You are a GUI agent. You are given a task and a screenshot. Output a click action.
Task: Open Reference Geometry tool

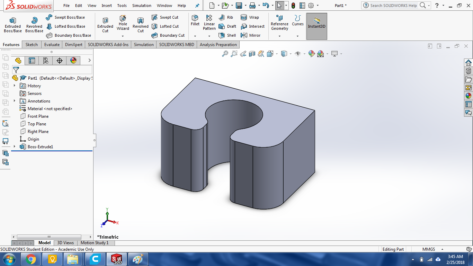click(279, 23)
